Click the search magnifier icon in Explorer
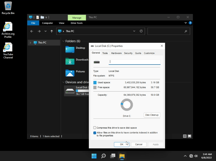The image size is (216, 161). (x=186, y=31)
